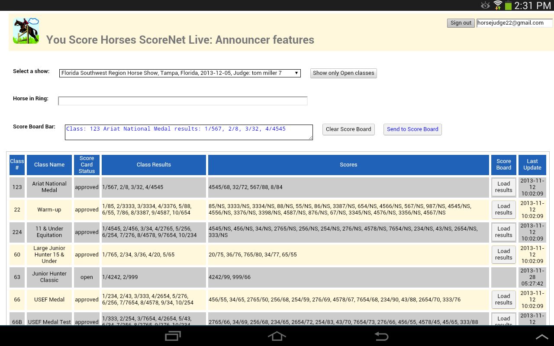Viewport: 554px width, 346px height.
Task: Click Clear Score Board button
Action: (348, 129)
